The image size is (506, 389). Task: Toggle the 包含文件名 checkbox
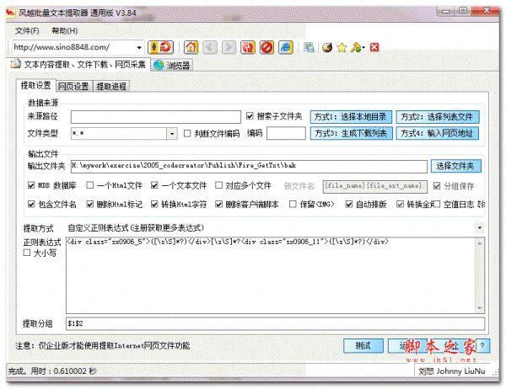point(31,205)
